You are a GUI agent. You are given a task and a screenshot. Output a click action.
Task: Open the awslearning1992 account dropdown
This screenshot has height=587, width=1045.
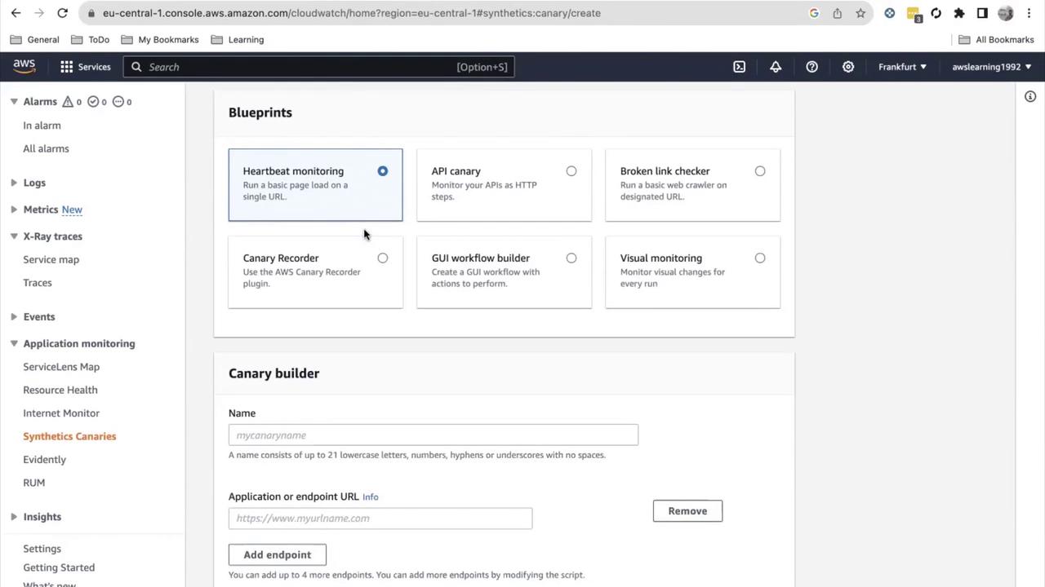pyautogui.click(x=992, y=67)
